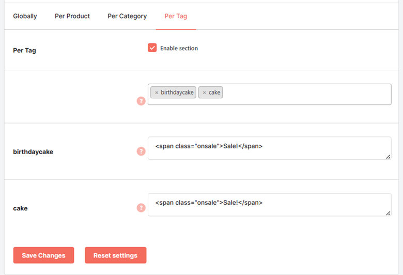Select the Per Tag tab
The image size is (403, 275).
point(176,16)
